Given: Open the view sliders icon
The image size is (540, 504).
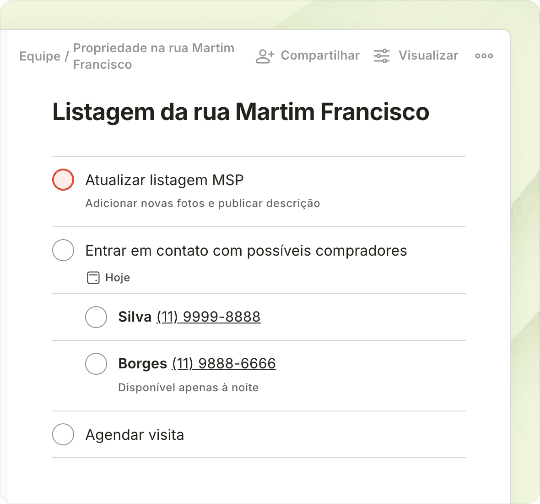Looking at the screenshot, I should point(382,56).
